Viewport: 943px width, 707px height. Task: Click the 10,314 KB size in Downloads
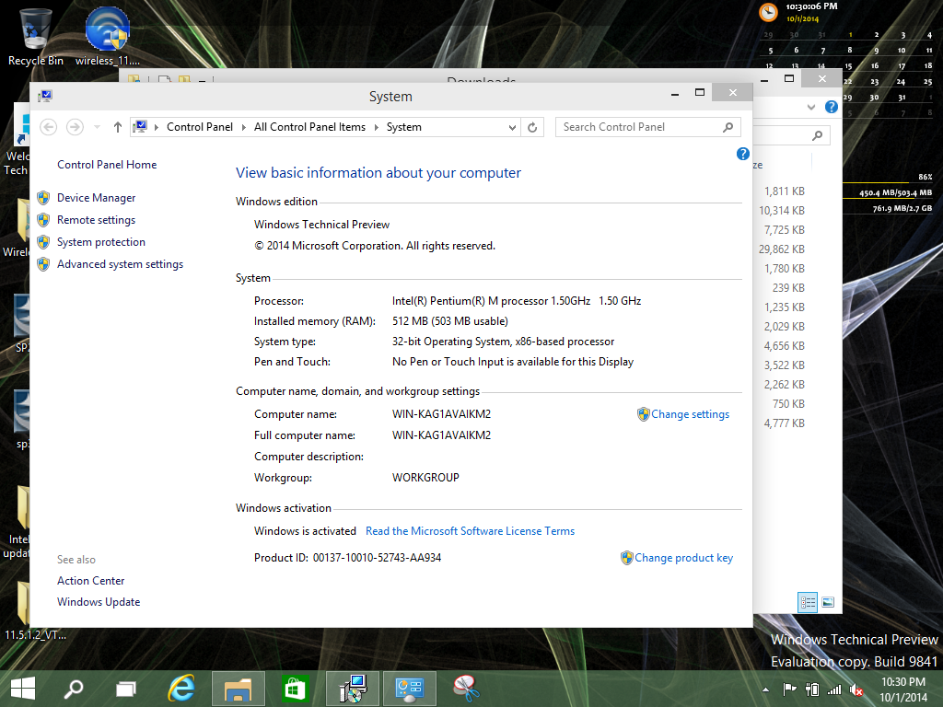point(781,211)
